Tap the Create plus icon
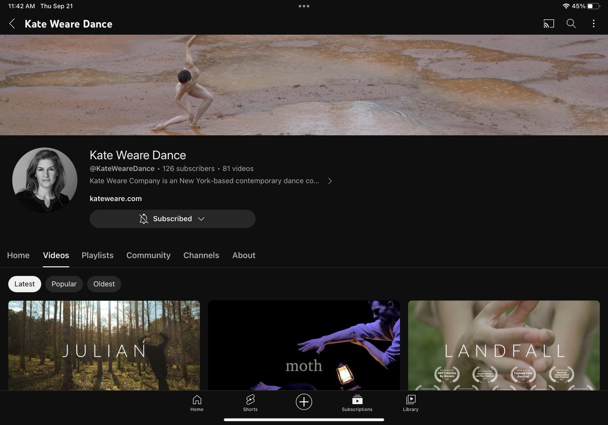Image resolution: width=608 pixels, height=425 pixels. pyautogui.click(x=303, y=402)
